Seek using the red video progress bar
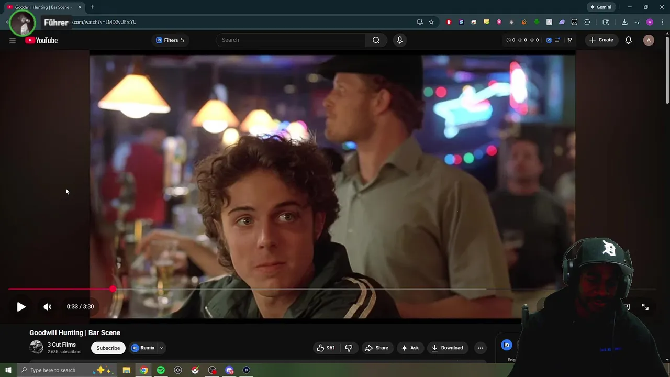The width and height of the screenshot is (670, 377). [x=61, y=289]
